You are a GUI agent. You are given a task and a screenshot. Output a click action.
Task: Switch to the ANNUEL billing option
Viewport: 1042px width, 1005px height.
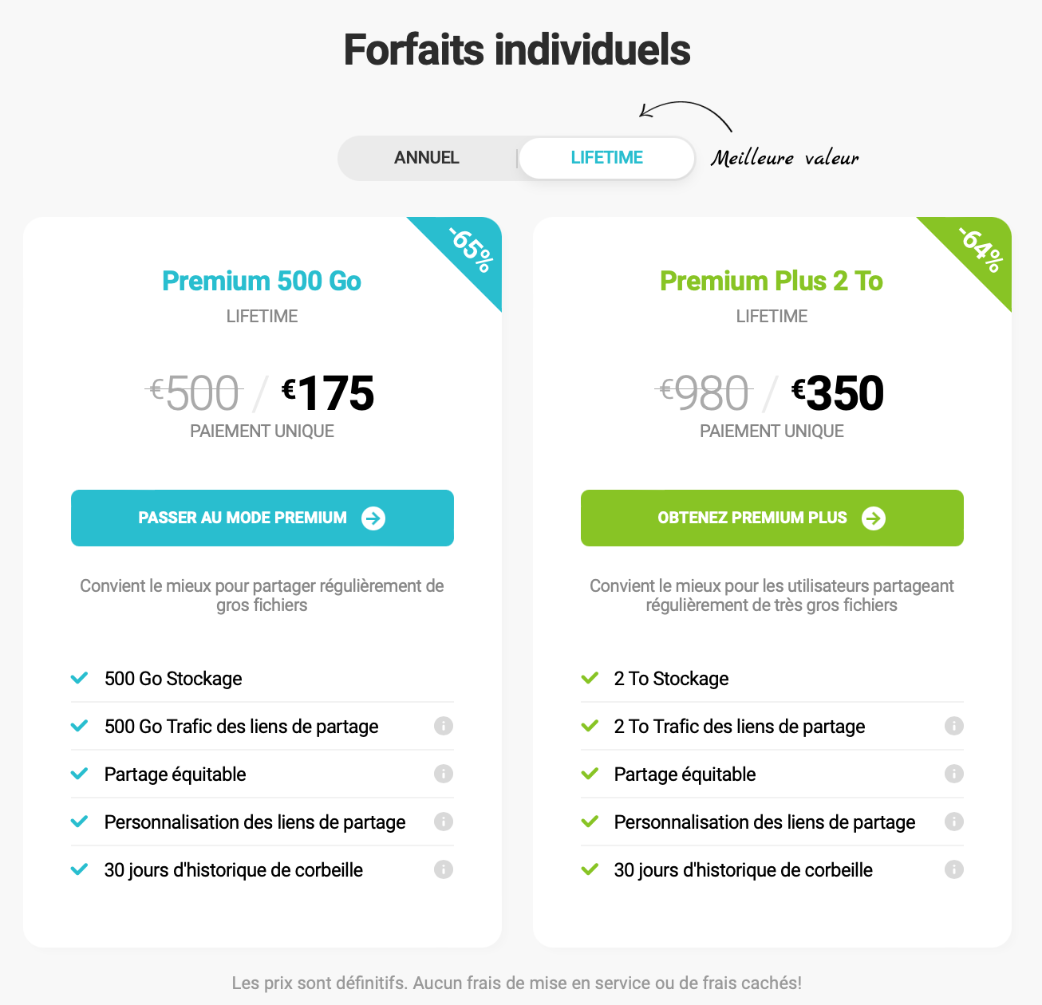click(426, 158)
